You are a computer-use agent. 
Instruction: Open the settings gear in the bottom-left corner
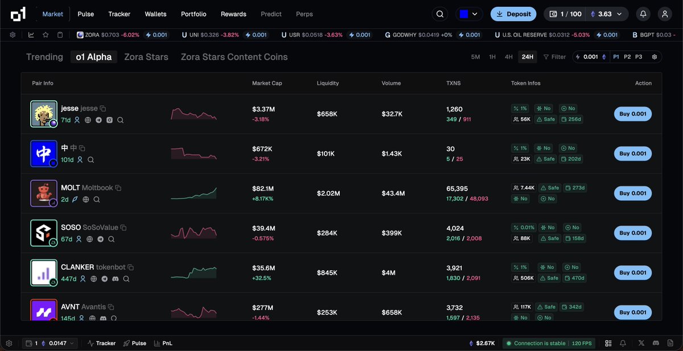tap(10, 343)
